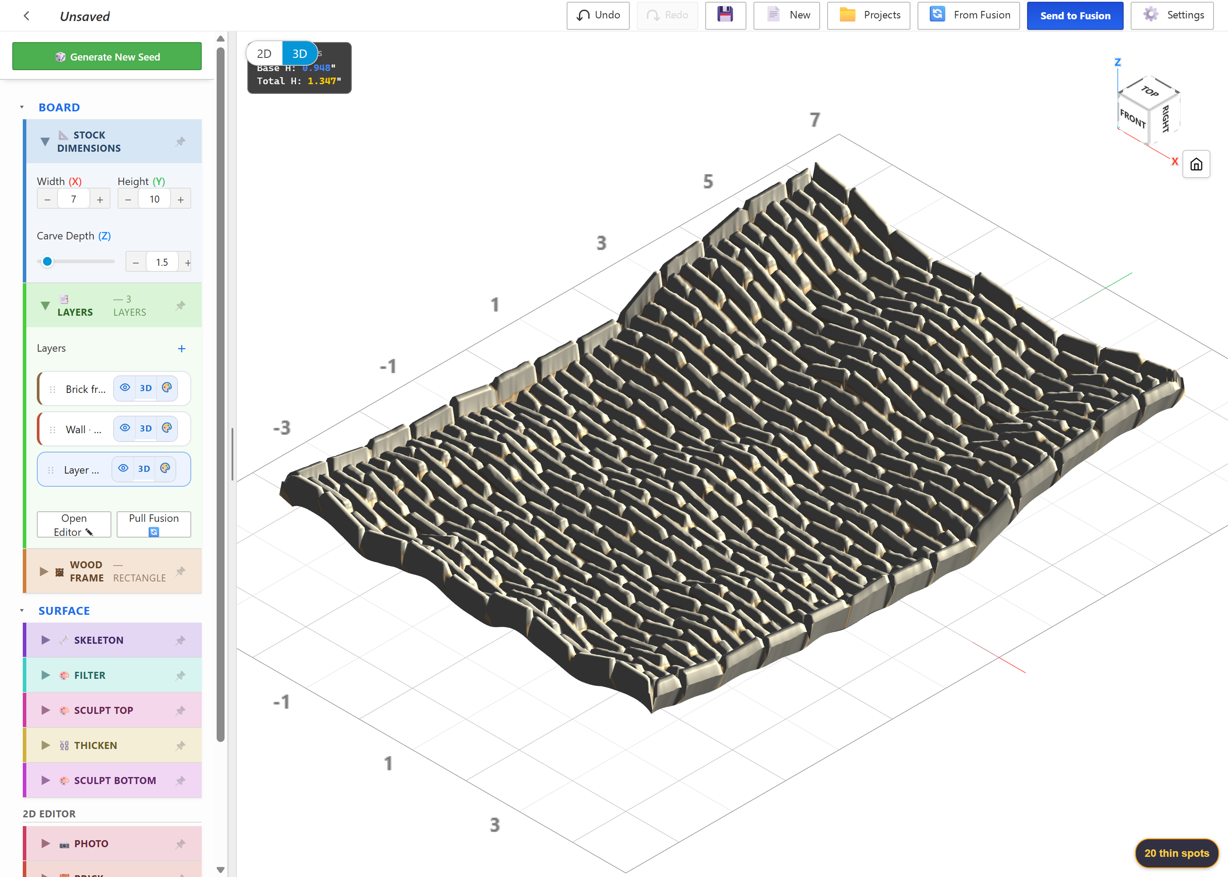
Task: Pin the Filter section
Action: pyautogui.click(x=180, y=676)
